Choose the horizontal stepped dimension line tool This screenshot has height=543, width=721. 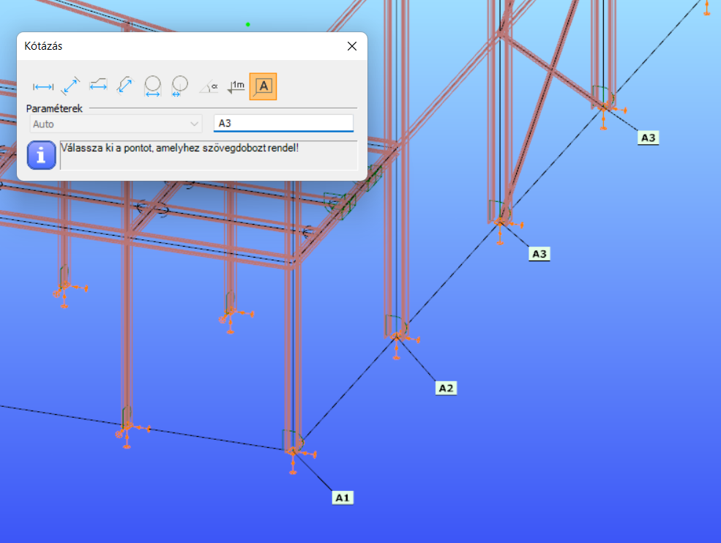[x=98, y=86]
